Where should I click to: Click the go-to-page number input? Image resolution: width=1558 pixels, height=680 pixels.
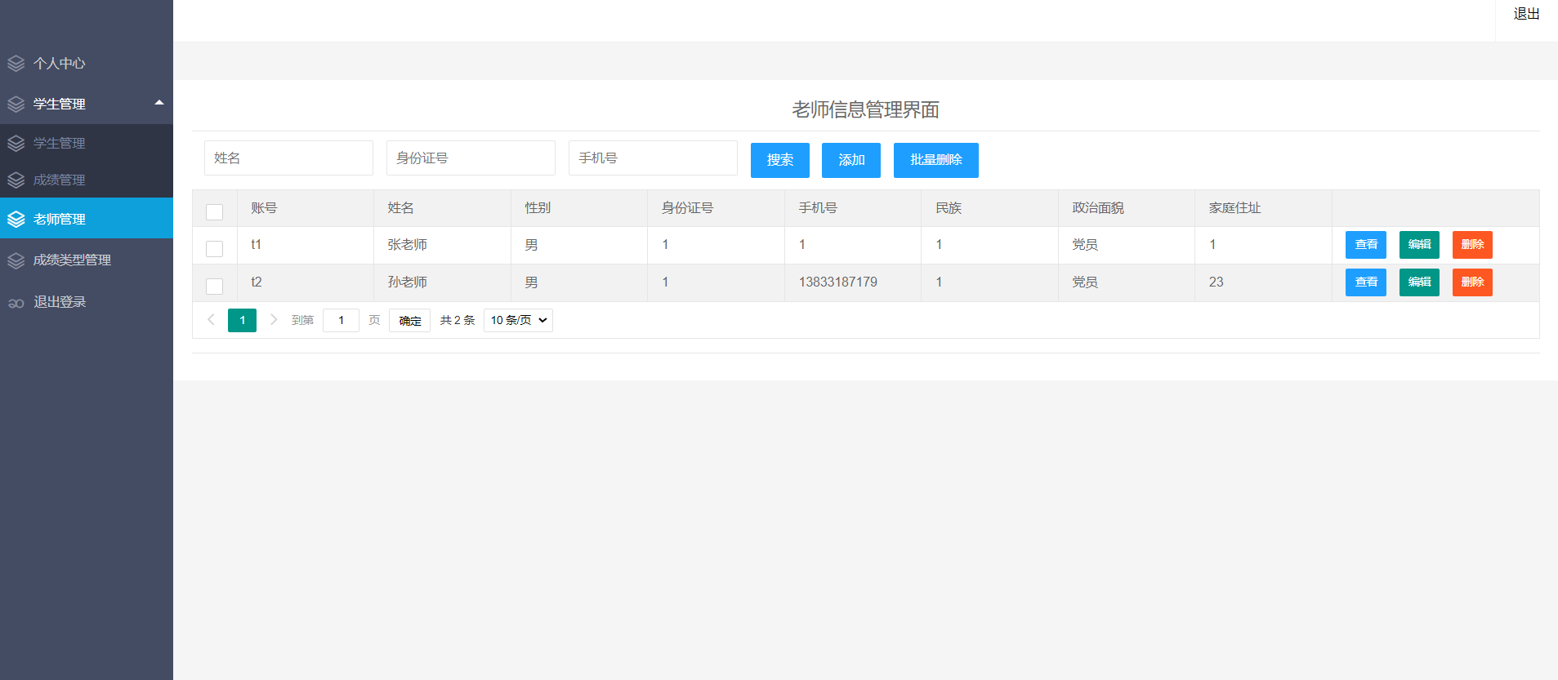tap(341, 320)
